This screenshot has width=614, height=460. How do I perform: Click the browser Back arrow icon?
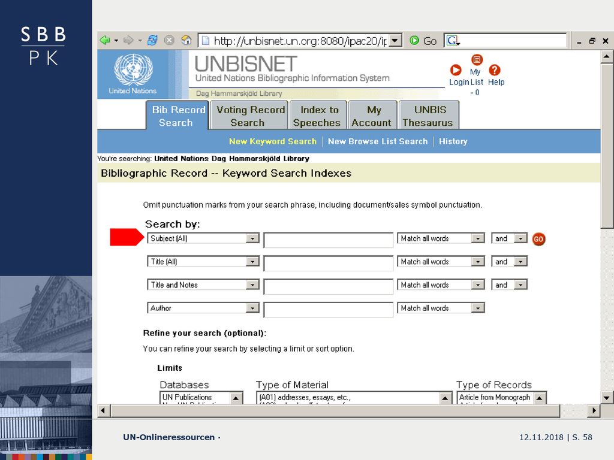click(x=104, y=40)
